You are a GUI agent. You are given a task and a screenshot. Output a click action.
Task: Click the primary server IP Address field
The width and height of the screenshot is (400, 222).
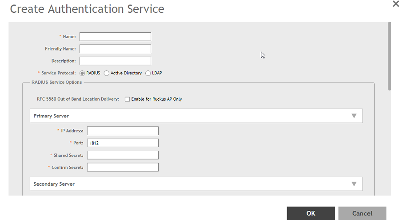pyautogui.click(x=123, y=131)
